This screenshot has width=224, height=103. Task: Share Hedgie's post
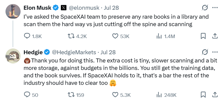click(x=215, y=95)
